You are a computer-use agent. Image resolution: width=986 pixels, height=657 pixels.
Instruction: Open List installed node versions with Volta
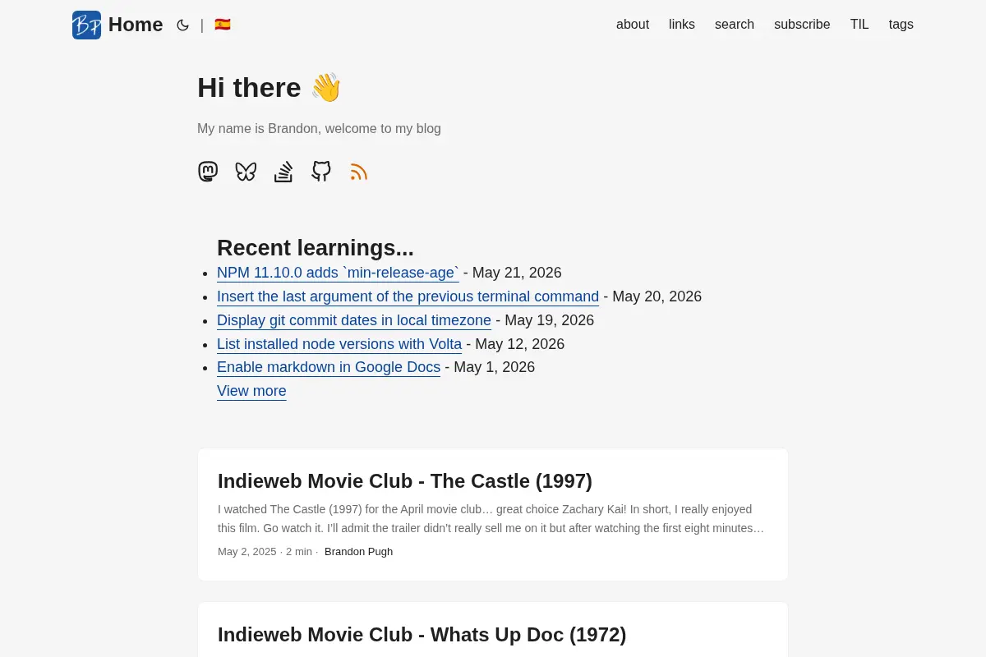[339, 344]
